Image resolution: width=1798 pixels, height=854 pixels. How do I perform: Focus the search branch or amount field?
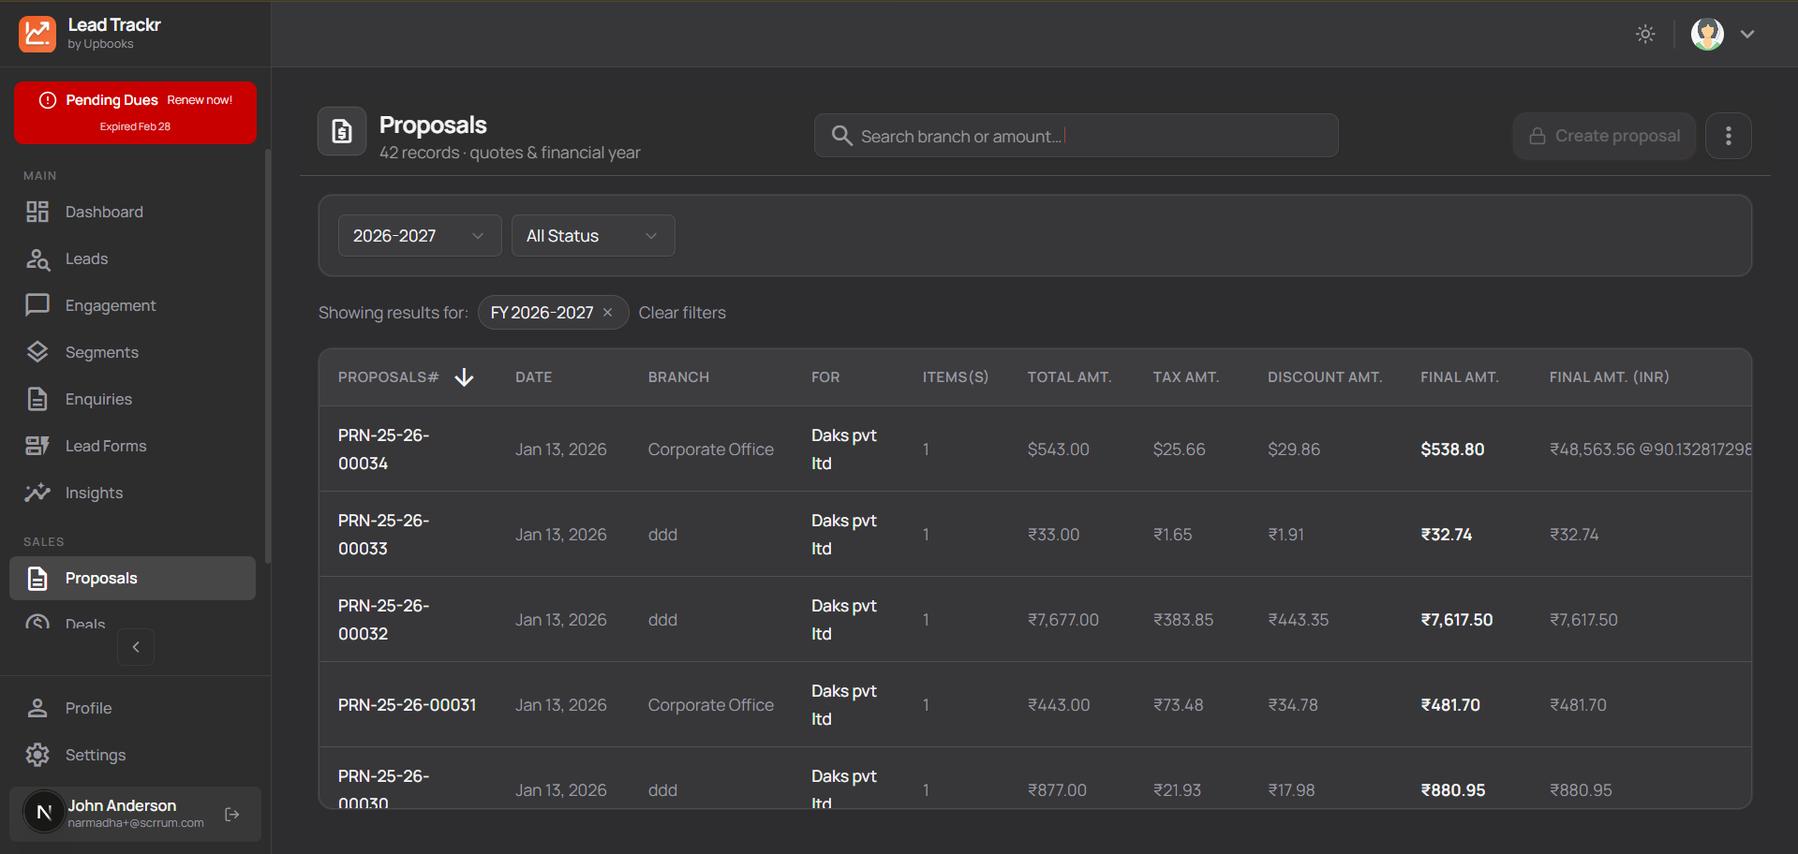tap(1076, 136)
